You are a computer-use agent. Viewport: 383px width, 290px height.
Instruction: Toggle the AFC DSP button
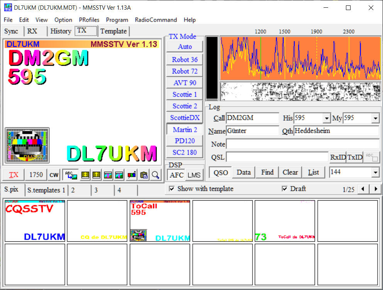176,175
